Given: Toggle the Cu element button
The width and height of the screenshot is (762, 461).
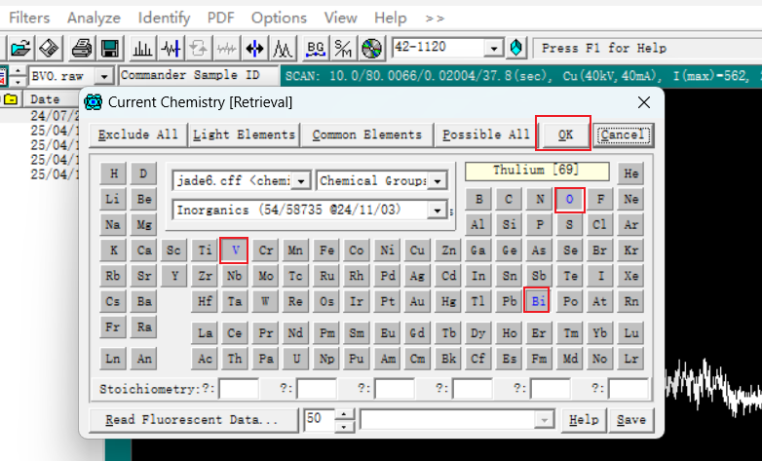Looking at the screenshot, I should point(417,250).
